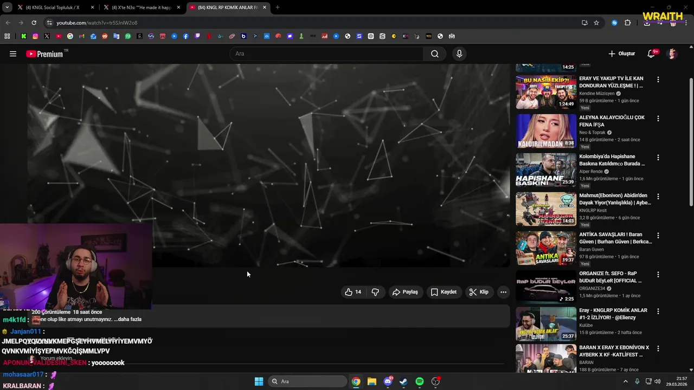Open the Facebook bookmark icon

(186, 36)
